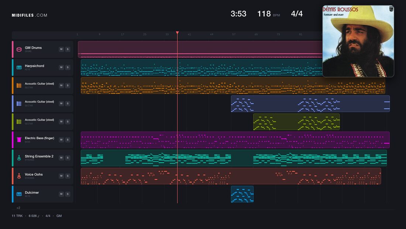406x229 pixels.
Task: Click the Electric Bass (finger) icon
Action: tap(19, 140)
